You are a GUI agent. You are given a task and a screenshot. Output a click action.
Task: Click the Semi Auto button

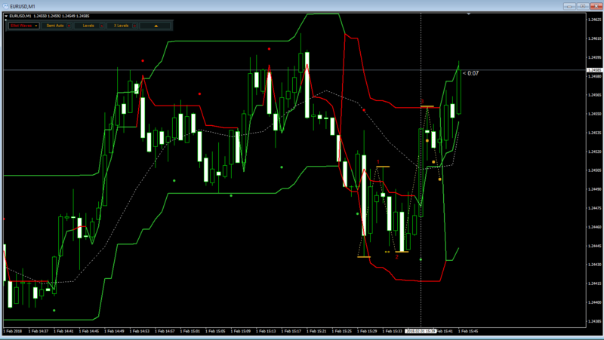coord(54,26)
